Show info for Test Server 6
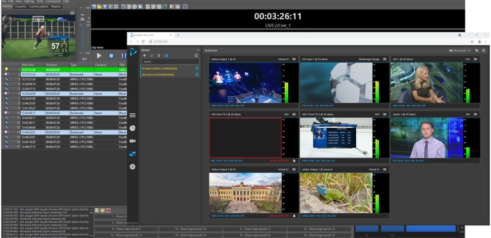 click(x=197, y=75)
